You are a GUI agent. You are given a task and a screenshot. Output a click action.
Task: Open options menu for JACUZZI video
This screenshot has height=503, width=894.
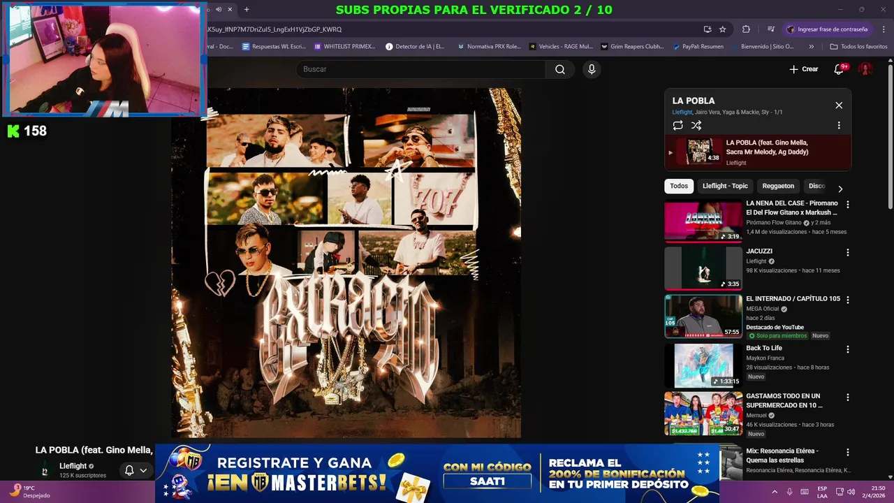click(x=848, y=252)
